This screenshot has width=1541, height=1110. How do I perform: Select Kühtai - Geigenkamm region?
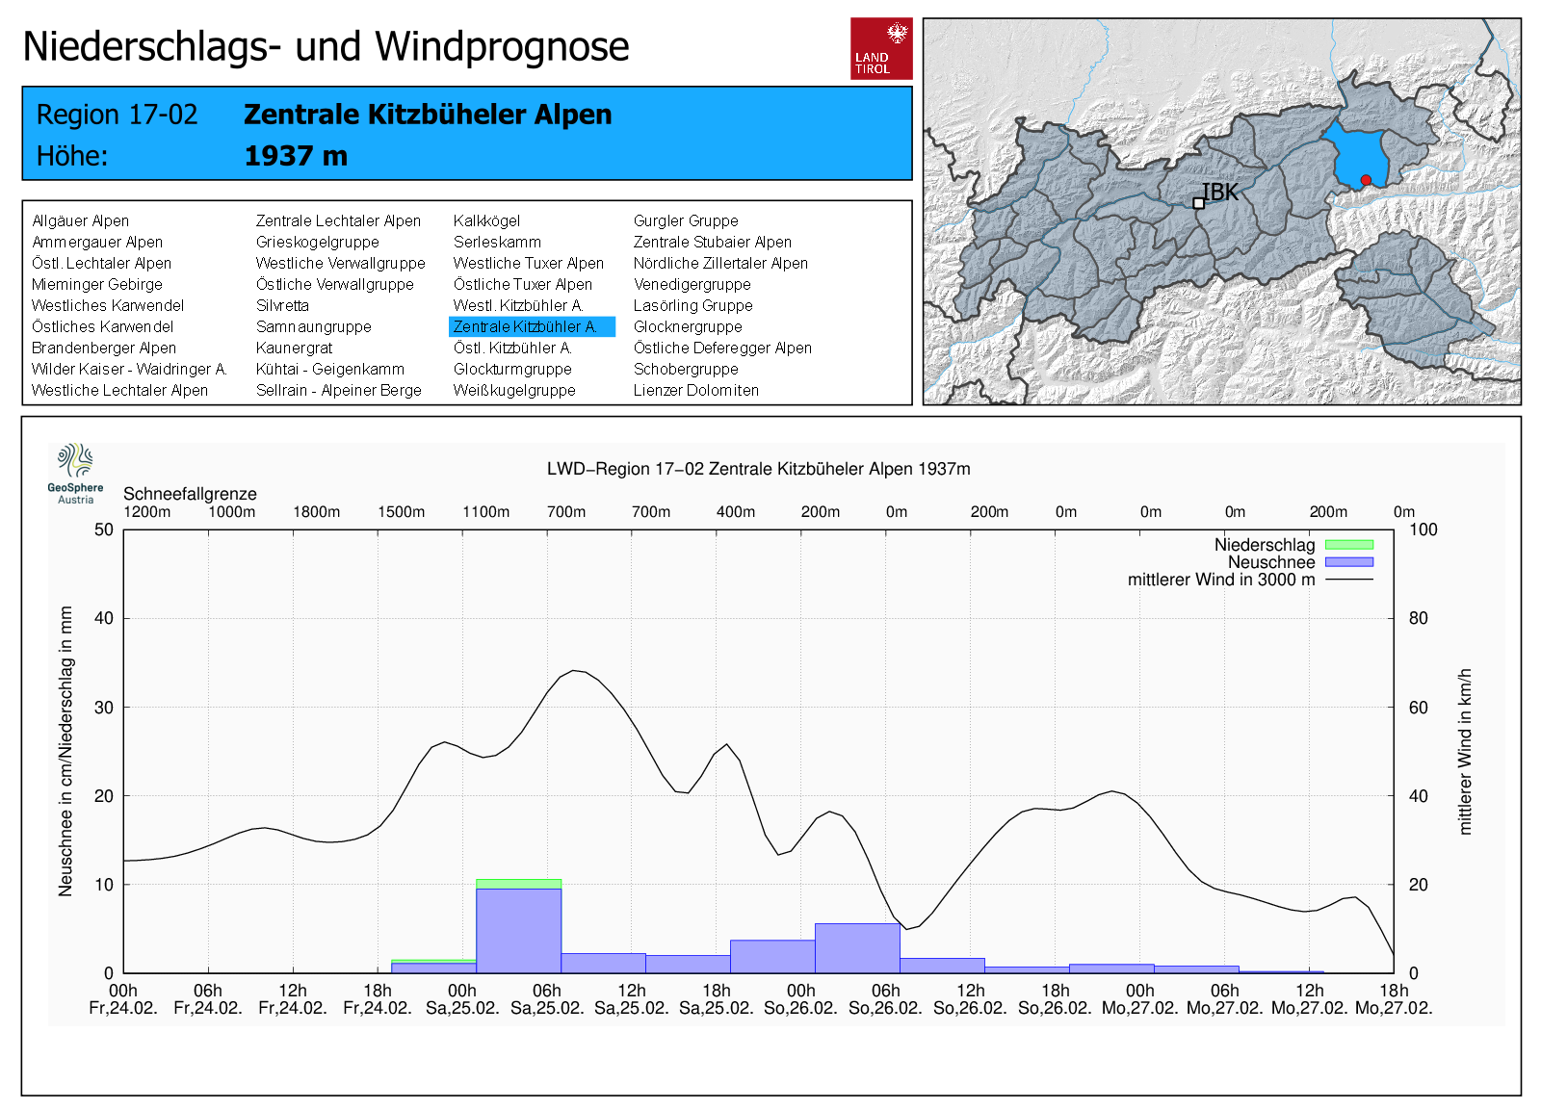point(329,370)
